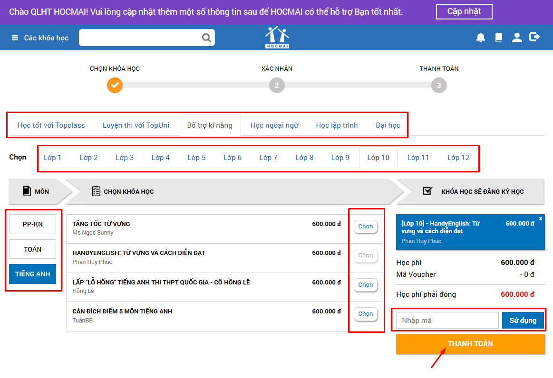Image resolution: width=553 pixels, height=378 pixels.
Task: Select grade Lớp 12
Action: point(458,158)
